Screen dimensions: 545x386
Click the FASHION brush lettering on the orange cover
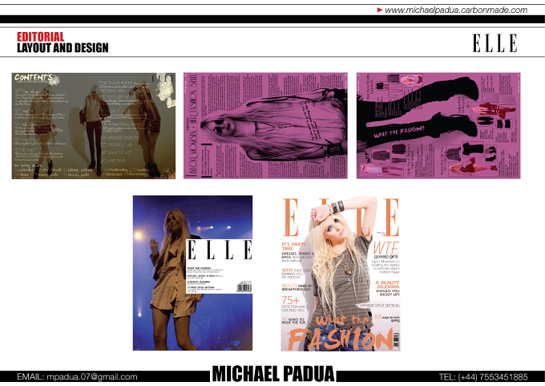340,339
